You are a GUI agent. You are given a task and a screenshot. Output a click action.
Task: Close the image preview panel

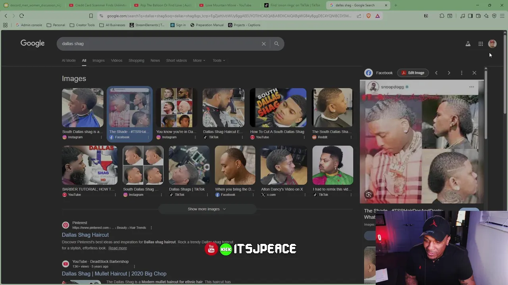474,73
